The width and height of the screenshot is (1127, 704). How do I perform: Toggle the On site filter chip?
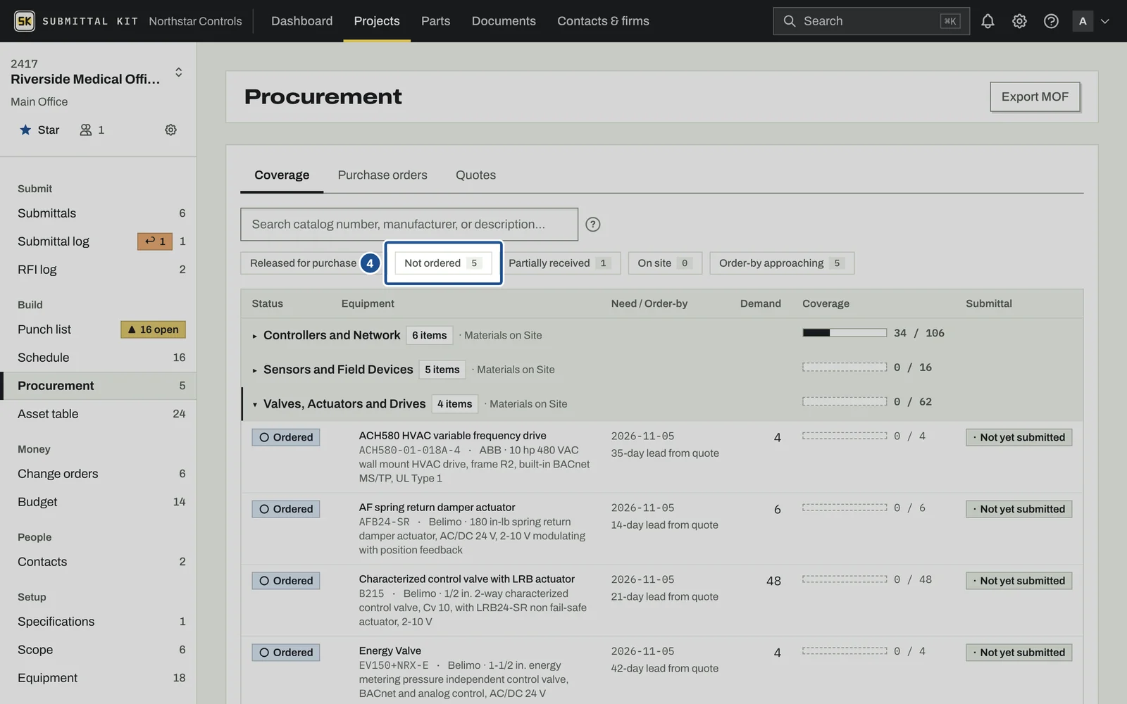click(x=665, y=263)
